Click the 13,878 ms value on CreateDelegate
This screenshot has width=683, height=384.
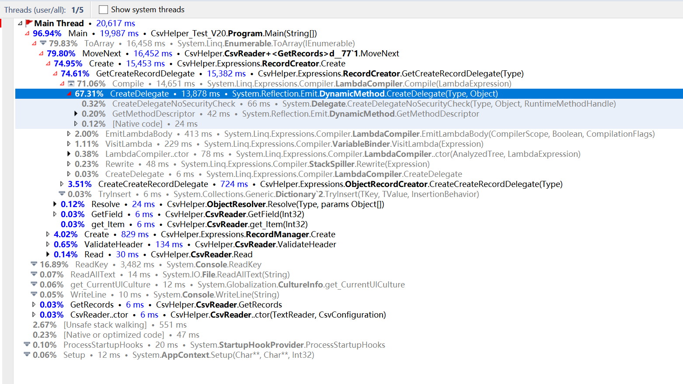tap(201, 93)
